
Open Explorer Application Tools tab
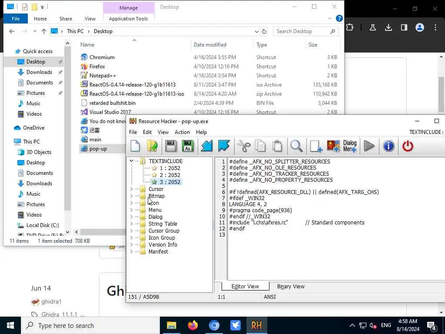coord(128,19)
